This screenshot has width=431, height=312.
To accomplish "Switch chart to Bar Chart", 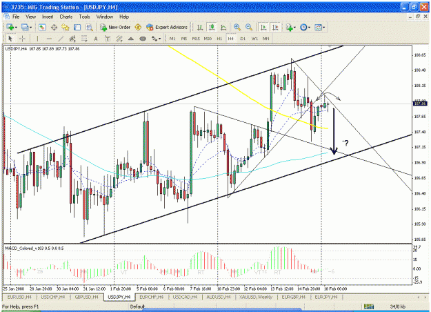I will pyautogui.click(x=200, y=27).
